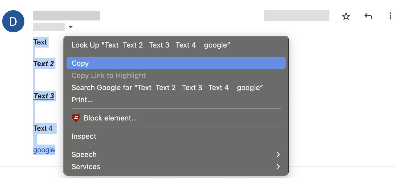Click the Services submenu arrow

click(x=279, y=167)
